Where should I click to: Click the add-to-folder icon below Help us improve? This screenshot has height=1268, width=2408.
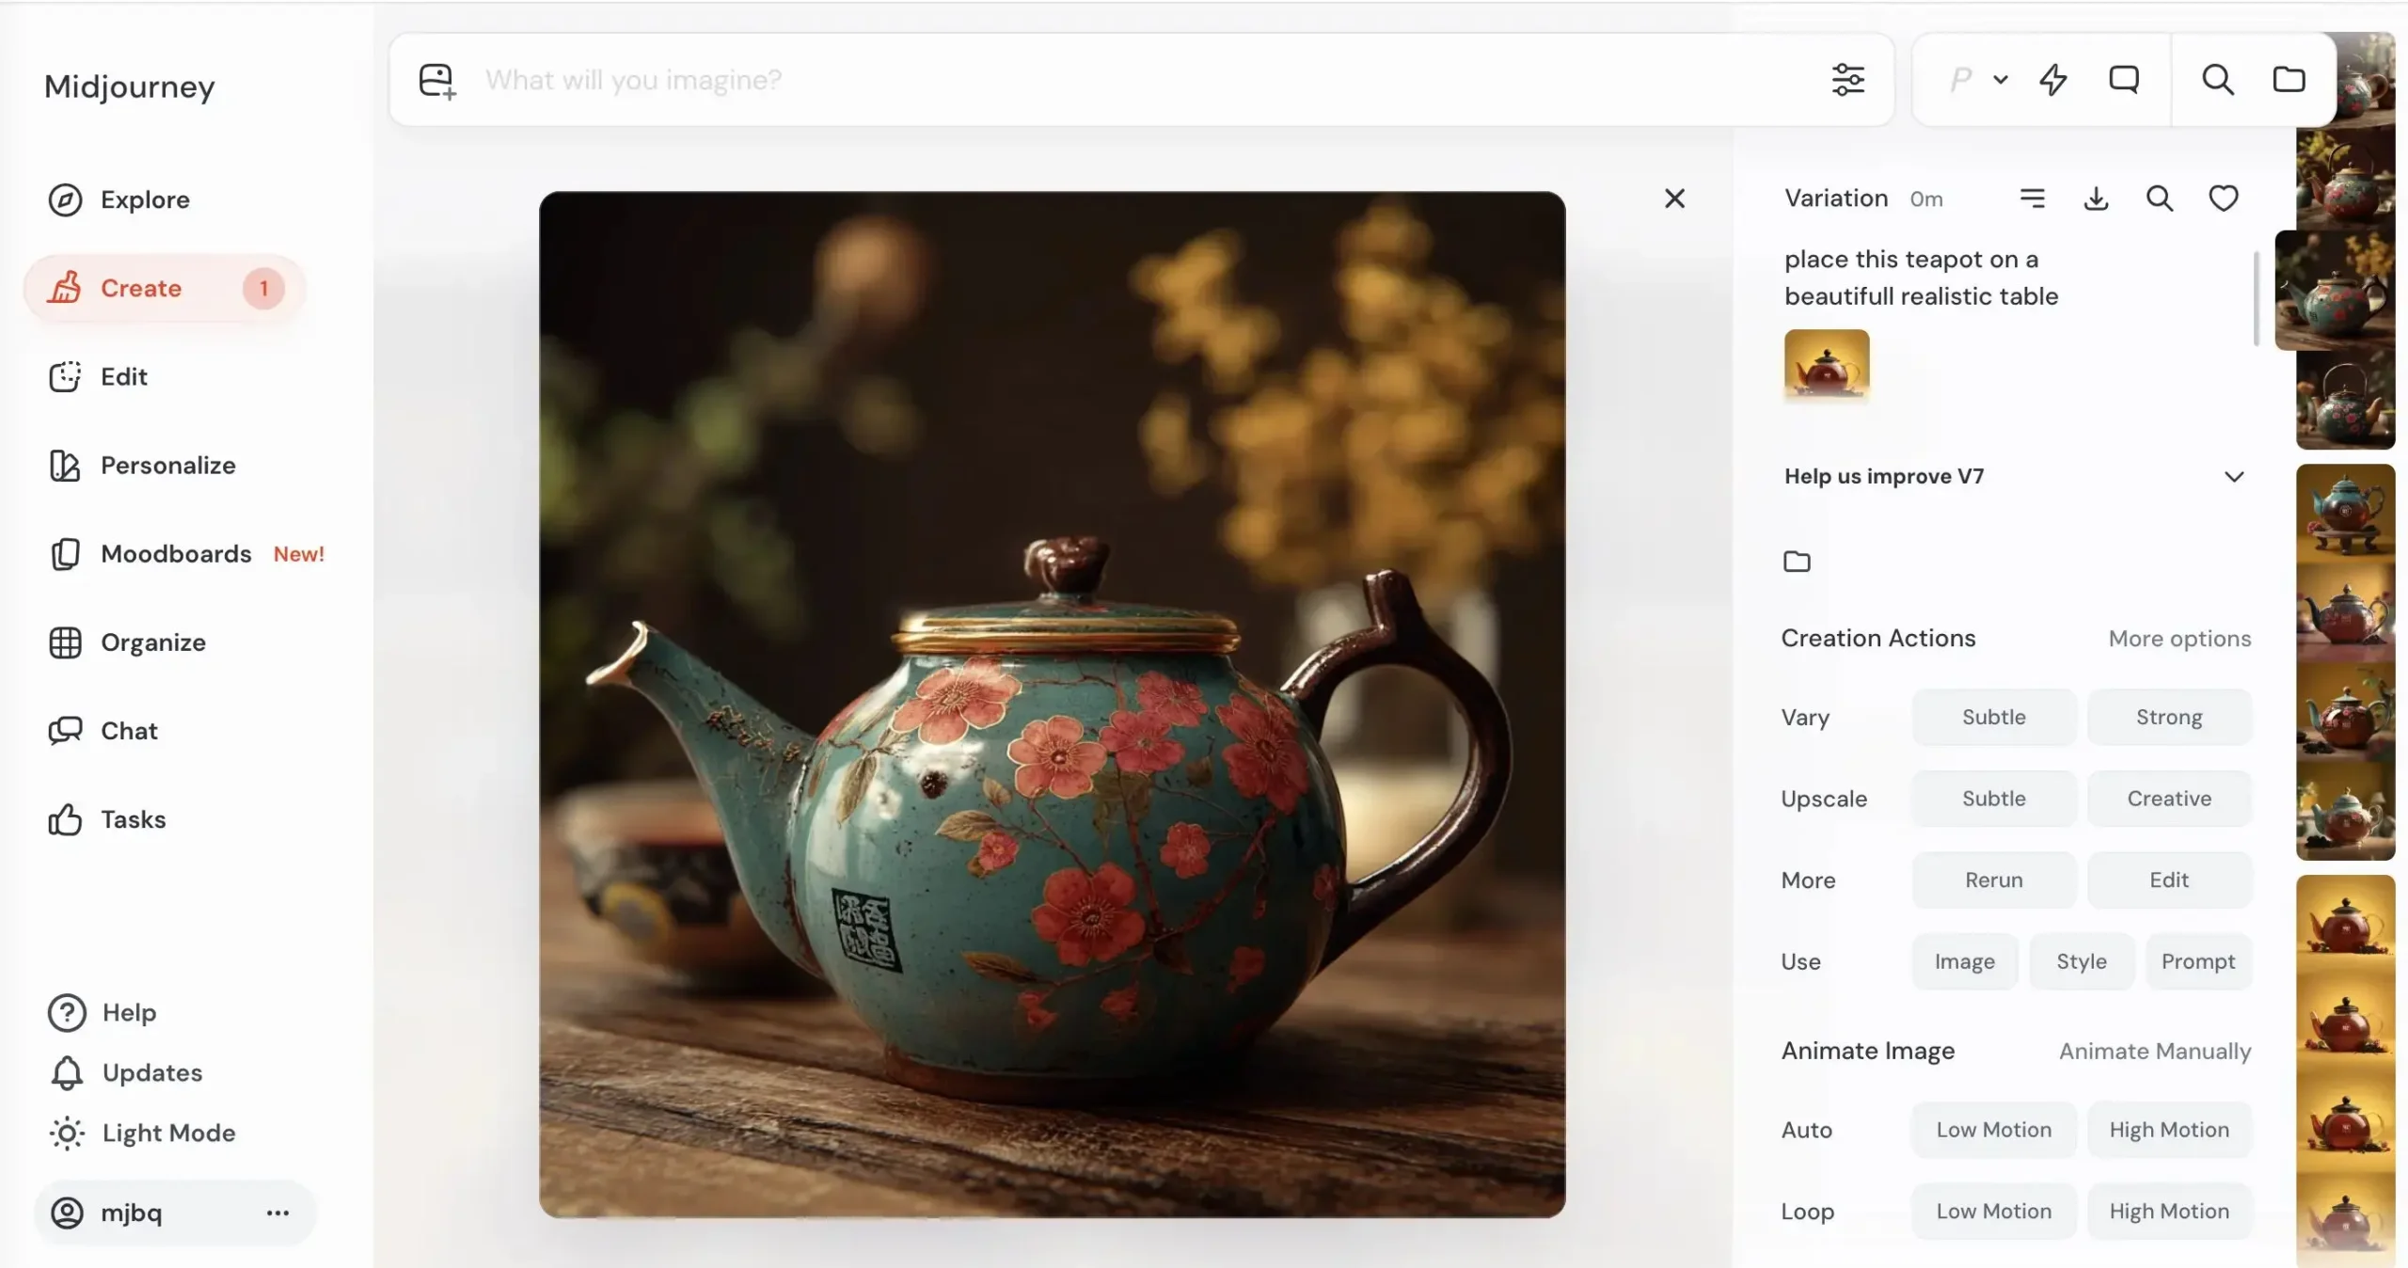coord(1797,562)
